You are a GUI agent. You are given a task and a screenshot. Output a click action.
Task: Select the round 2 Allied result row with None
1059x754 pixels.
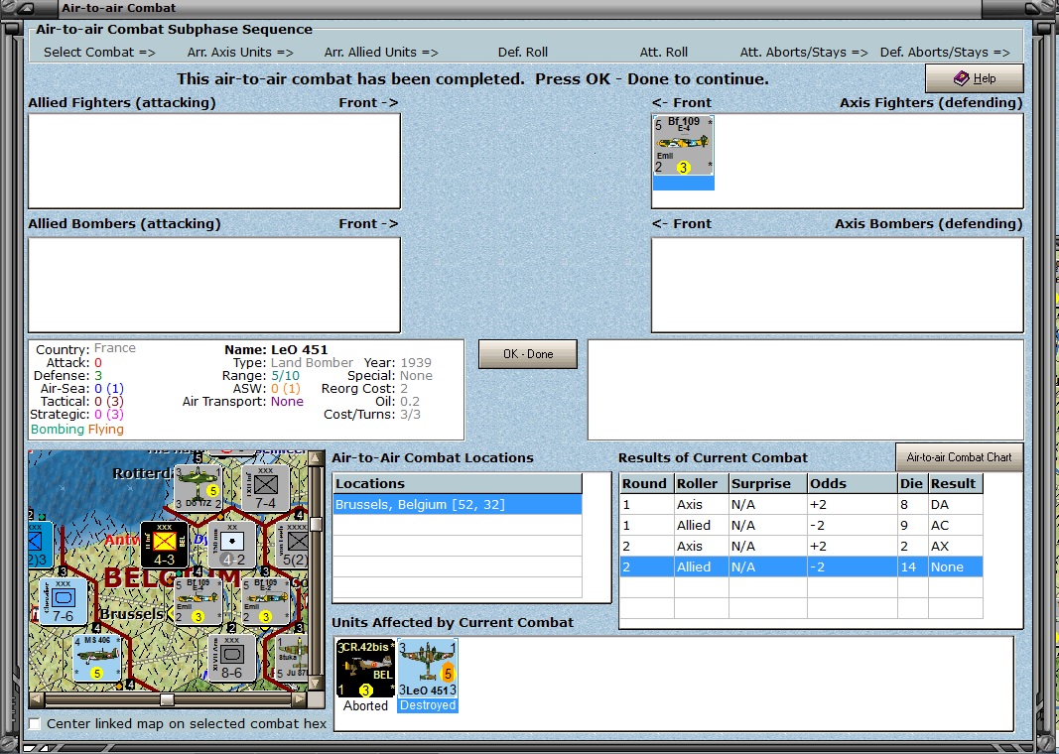[x=801, y=567]
